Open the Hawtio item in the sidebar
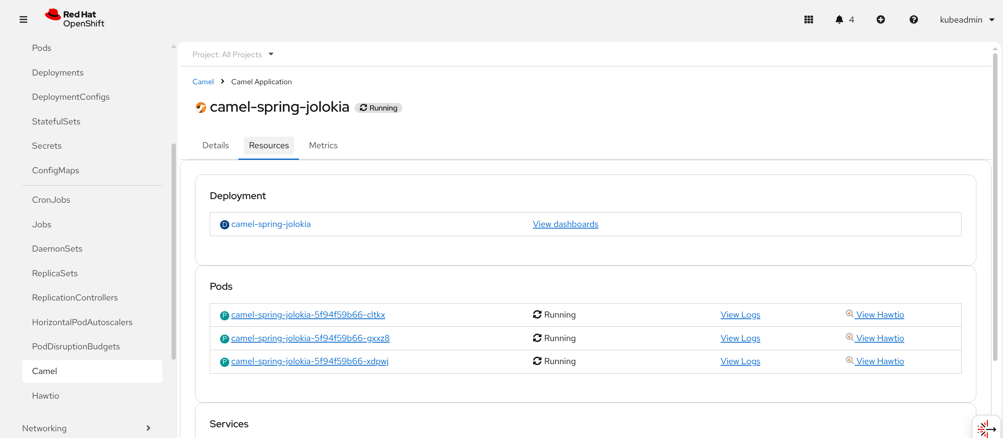 45,395
